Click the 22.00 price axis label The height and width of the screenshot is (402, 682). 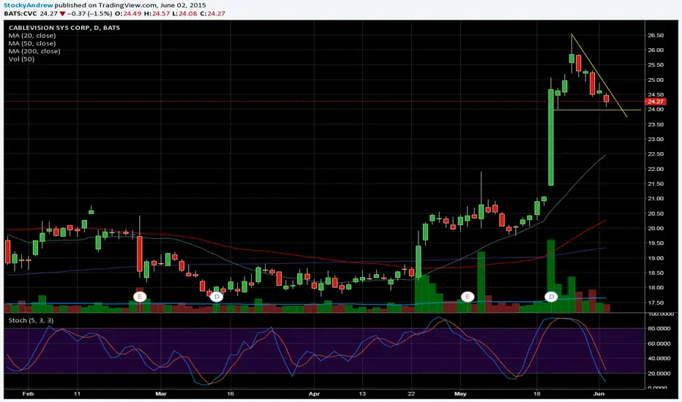pyautogui.click(x=656, y=169)
